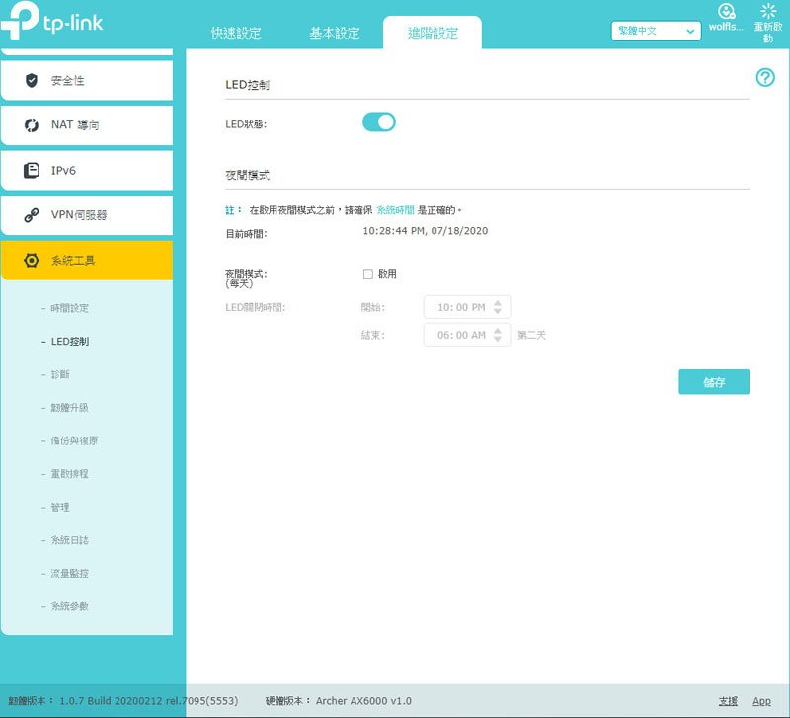This screenshot has height=718, width=790.
Task: Click hardware version Archer AX6000 v1.0 text
Action: point(363,701)
